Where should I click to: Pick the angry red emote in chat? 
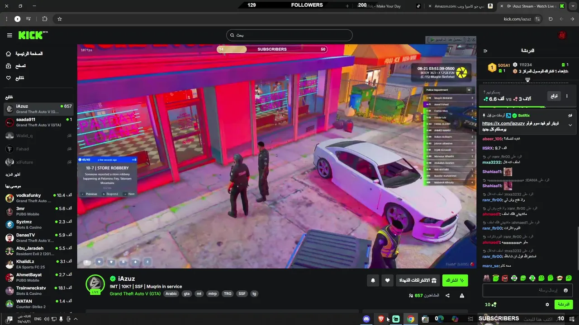coord(505,278)
